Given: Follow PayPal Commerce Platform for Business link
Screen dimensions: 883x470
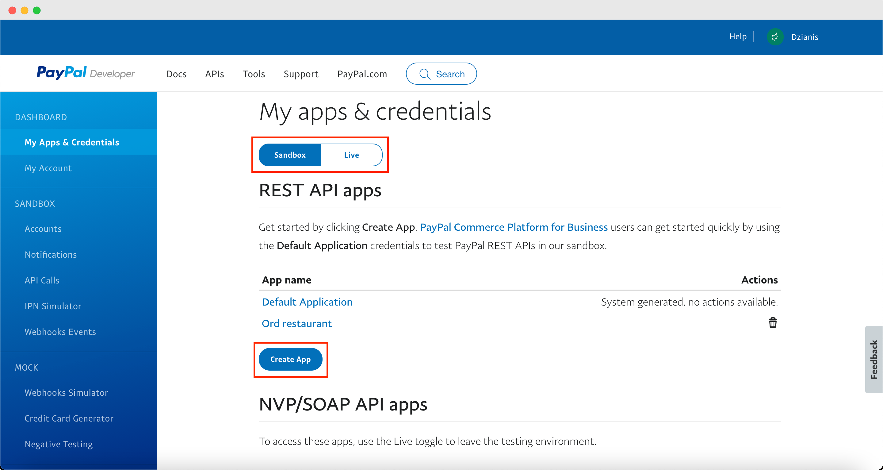Looking at the screenshot, I should (514, 227).
